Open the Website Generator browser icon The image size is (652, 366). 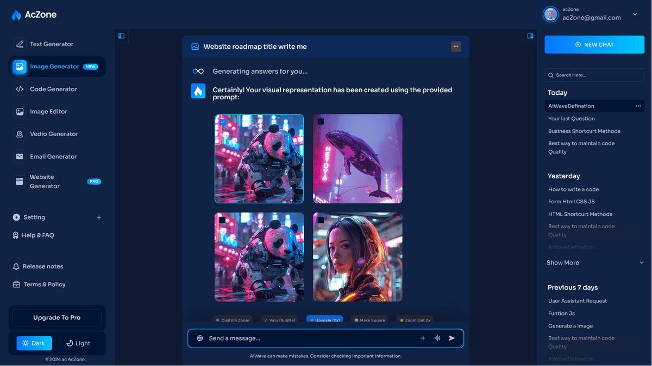click(x=20, y=182)
